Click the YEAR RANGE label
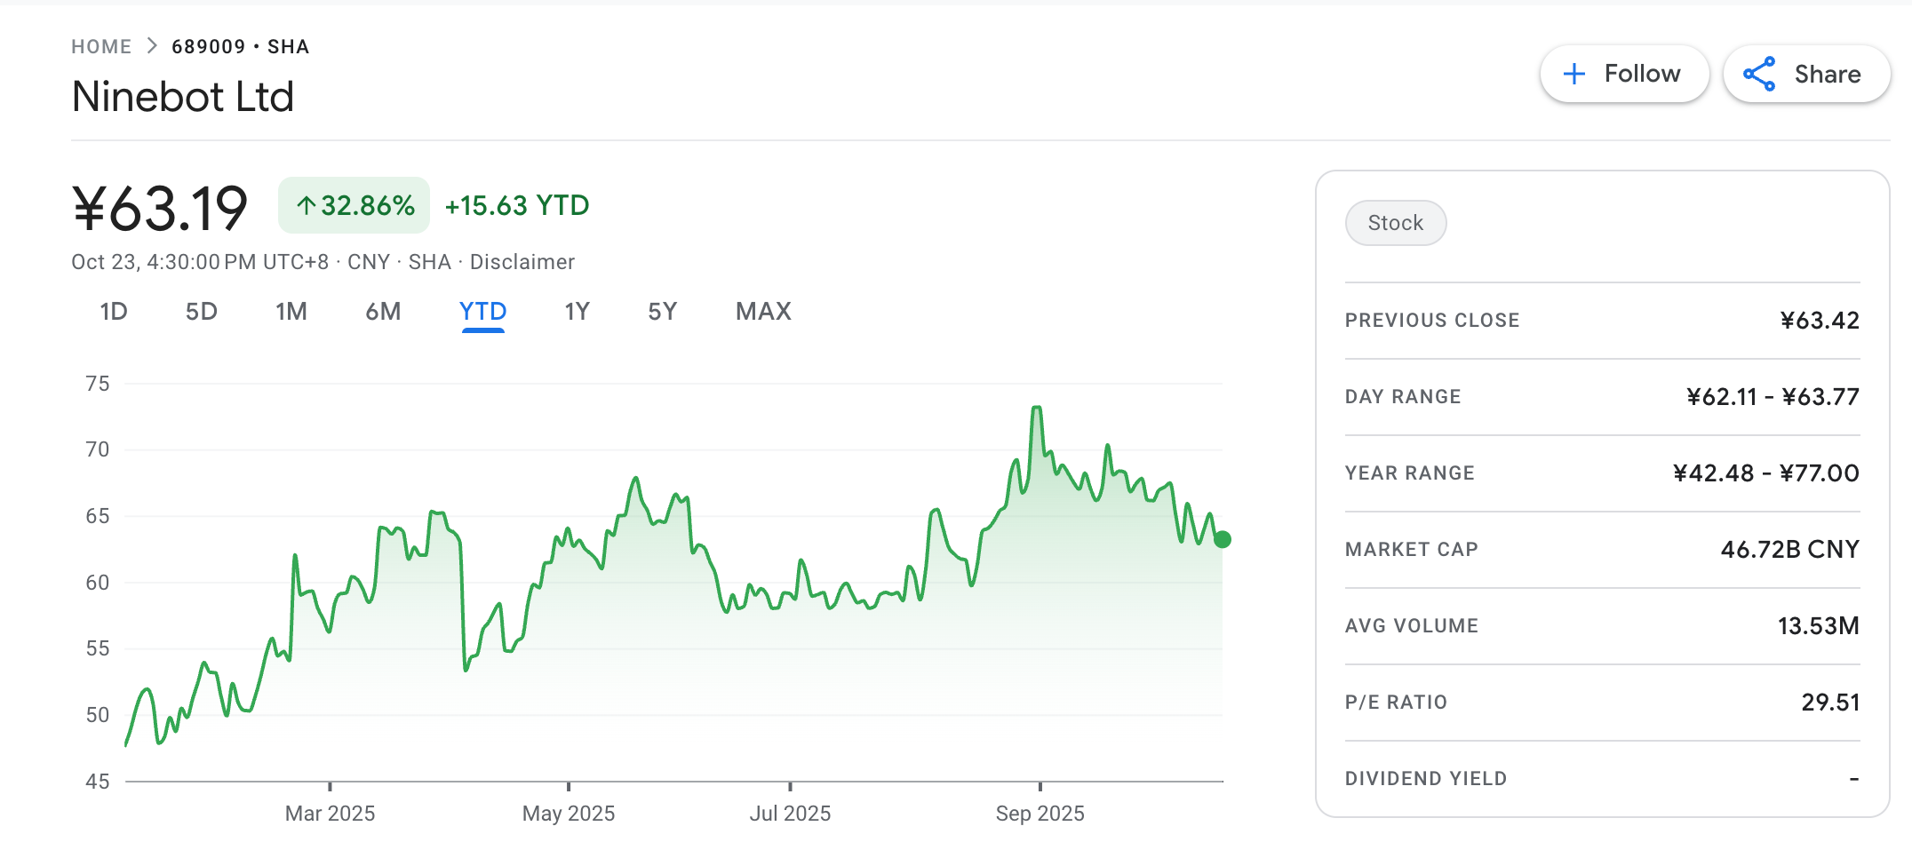Viewport: 1912px width, 842px height. pos(1410,473)
